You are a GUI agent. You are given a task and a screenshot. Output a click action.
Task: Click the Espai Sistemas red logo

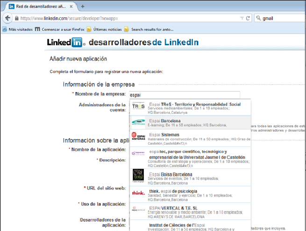click(139, 136)
